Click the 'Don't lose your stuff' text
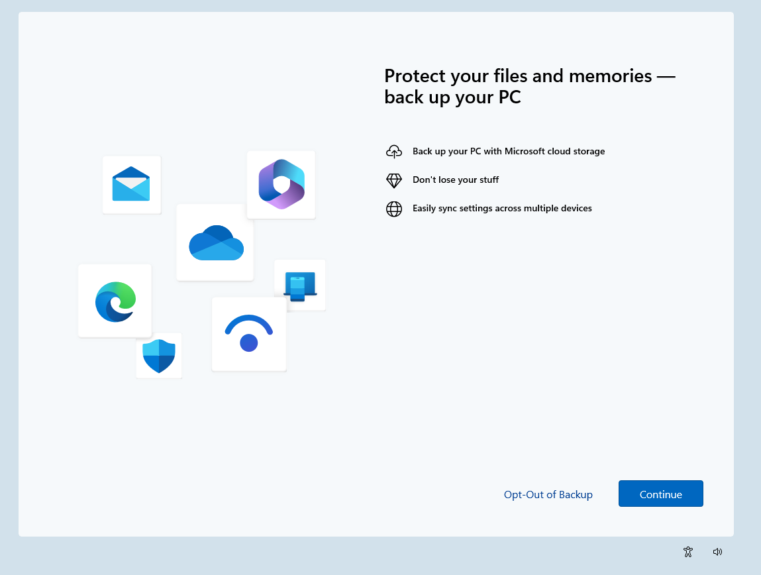Screen dimensions: 761x575 tap(455, 180)
